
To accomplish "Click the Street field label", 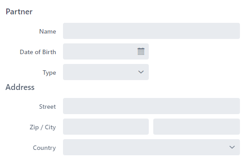I will coord(47,106).
